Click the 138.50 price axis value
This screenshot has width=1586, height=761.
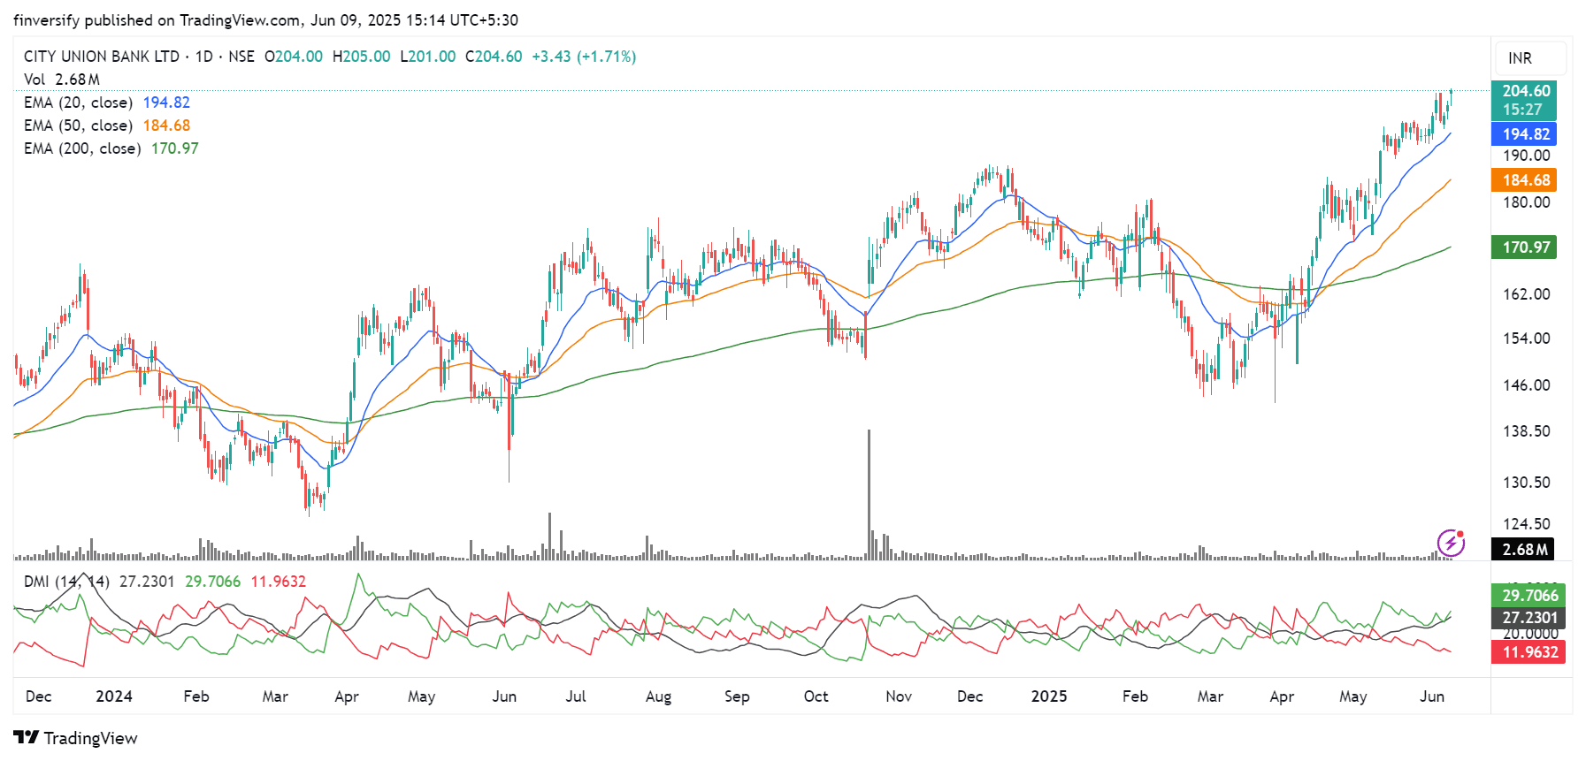[x=1527, y=431]
